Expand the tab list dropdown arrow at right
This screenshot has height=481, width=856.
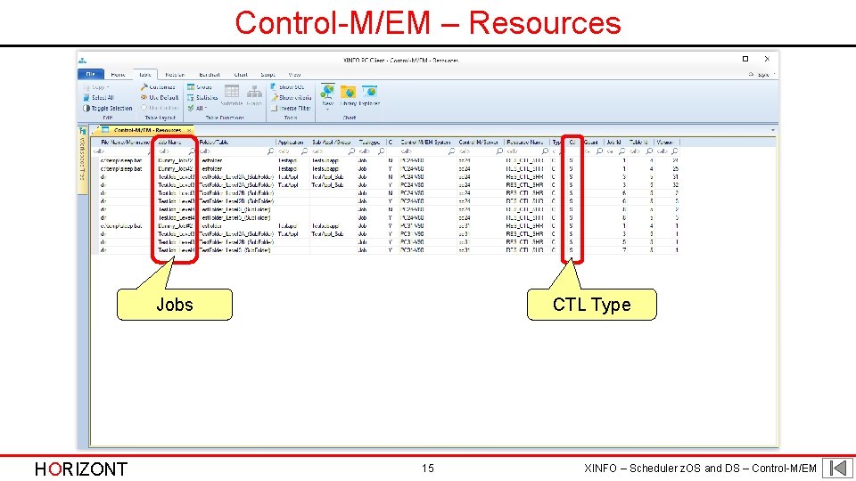[772, 130]
